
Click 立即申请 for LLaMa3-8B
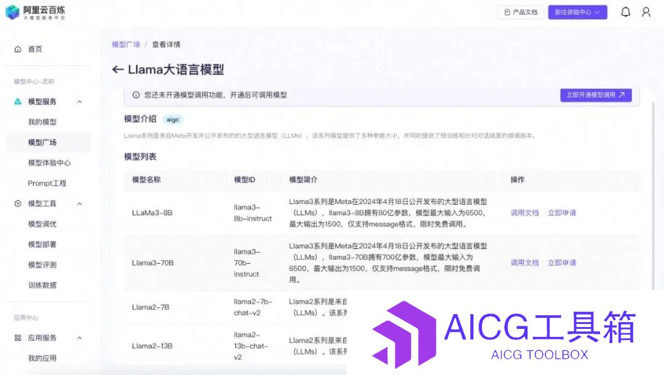pos(562,213)
